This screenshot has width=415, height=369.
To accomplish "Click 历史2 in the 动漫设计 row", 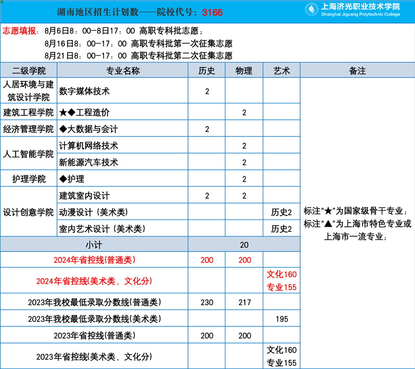I will pyautogui.click(x=282, y=212).
